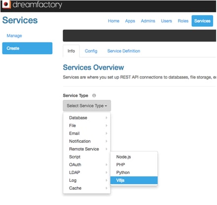This screenshot has height=205, width=217.
Task: Open the Service Definition tab
Action: point(124,51)
